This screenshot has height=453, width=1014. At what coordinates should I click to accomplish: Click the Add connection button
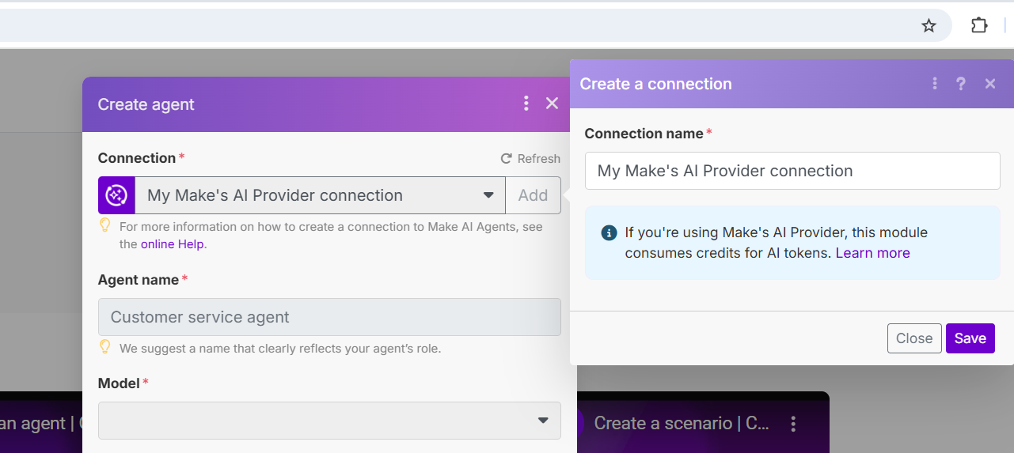(533, 195)
